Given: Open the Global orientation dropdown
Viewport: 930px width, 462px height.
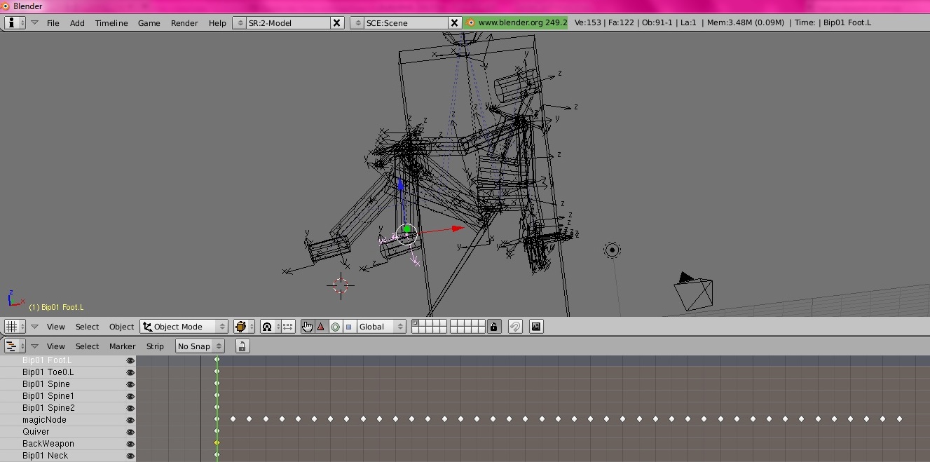Looking at the screenshot, I should pyautogui.click(x=381, y=327).
